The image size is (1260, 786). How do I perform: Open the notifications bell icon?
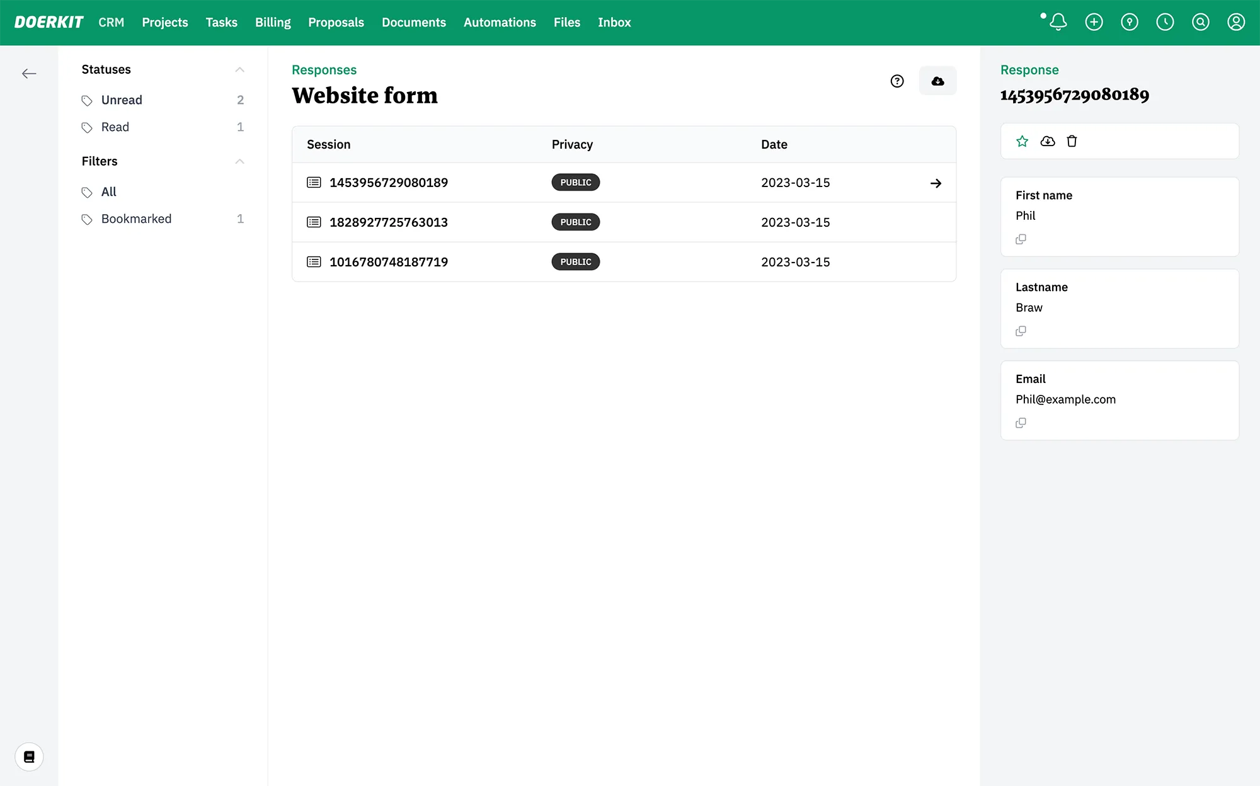coord(1058,22)
